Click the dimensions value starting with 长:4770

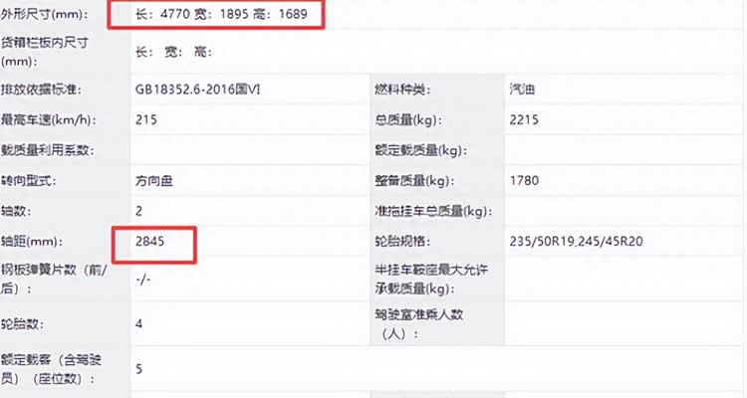tap(228, 16)
